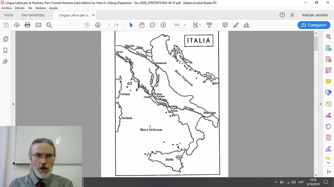The width and height of the screenshot is (334, 187).
Task: Go to next page arrow
Action: pos(98,25)
